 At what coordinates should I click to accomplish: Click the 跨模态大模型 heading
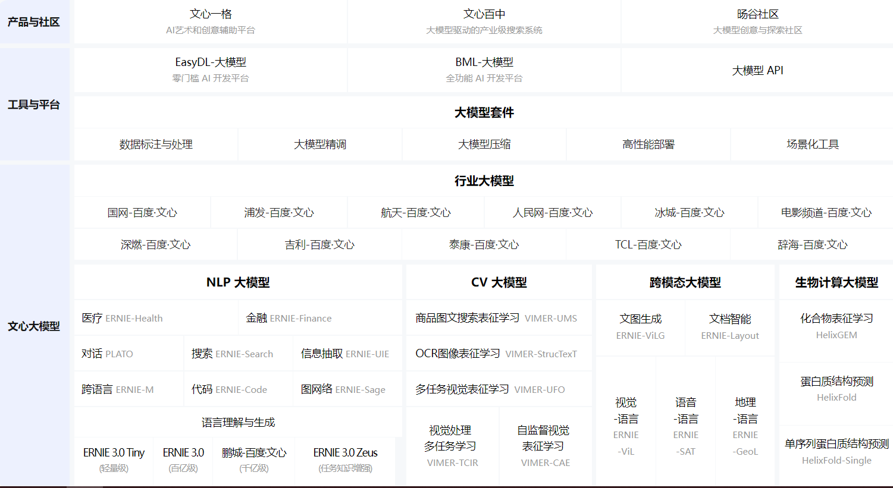tap(685, 282)
